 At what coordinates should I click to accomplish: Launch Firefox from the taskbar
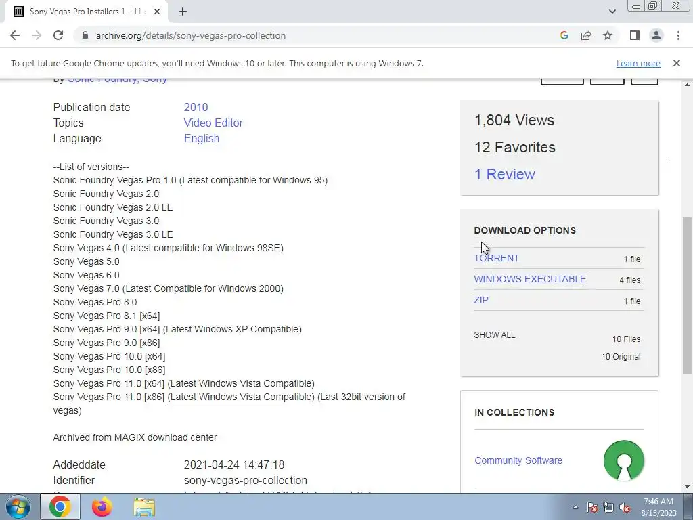point(102,506)
